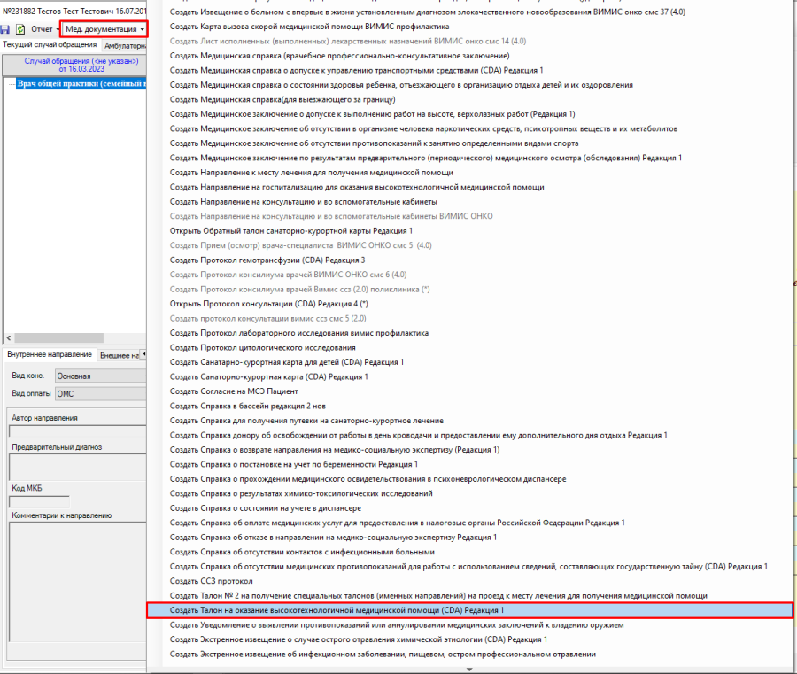
Task: Select Открыть Протокол консультации (CDA) Редакция 4
Action: point(269,304)
